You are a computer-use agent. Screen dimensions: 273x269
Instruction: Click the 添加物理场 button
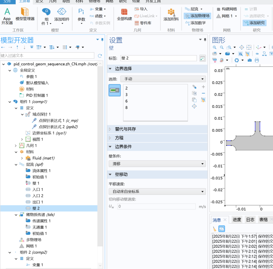point(197,16)
